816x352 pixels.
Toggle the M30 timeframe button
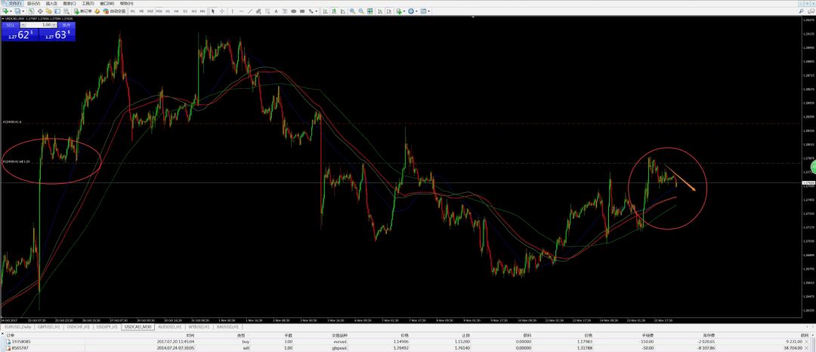(x=160, y=11)
